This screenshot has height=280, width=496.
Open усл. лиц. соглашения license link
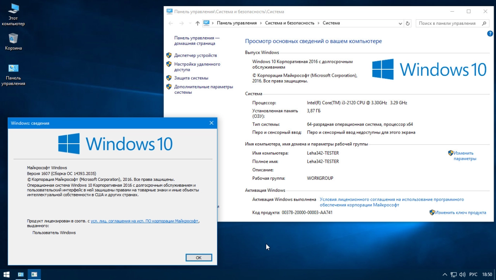pyautogui.click(x=145, y=221)
